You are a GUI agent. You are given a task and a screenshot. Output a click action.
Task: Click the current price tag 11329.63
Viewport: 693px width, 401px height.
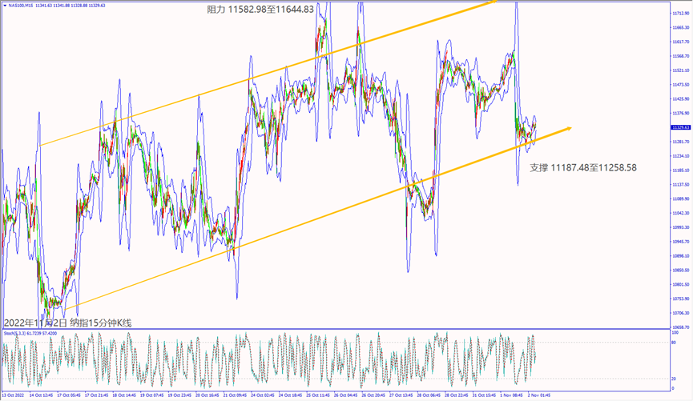click(x=681, y=127)
